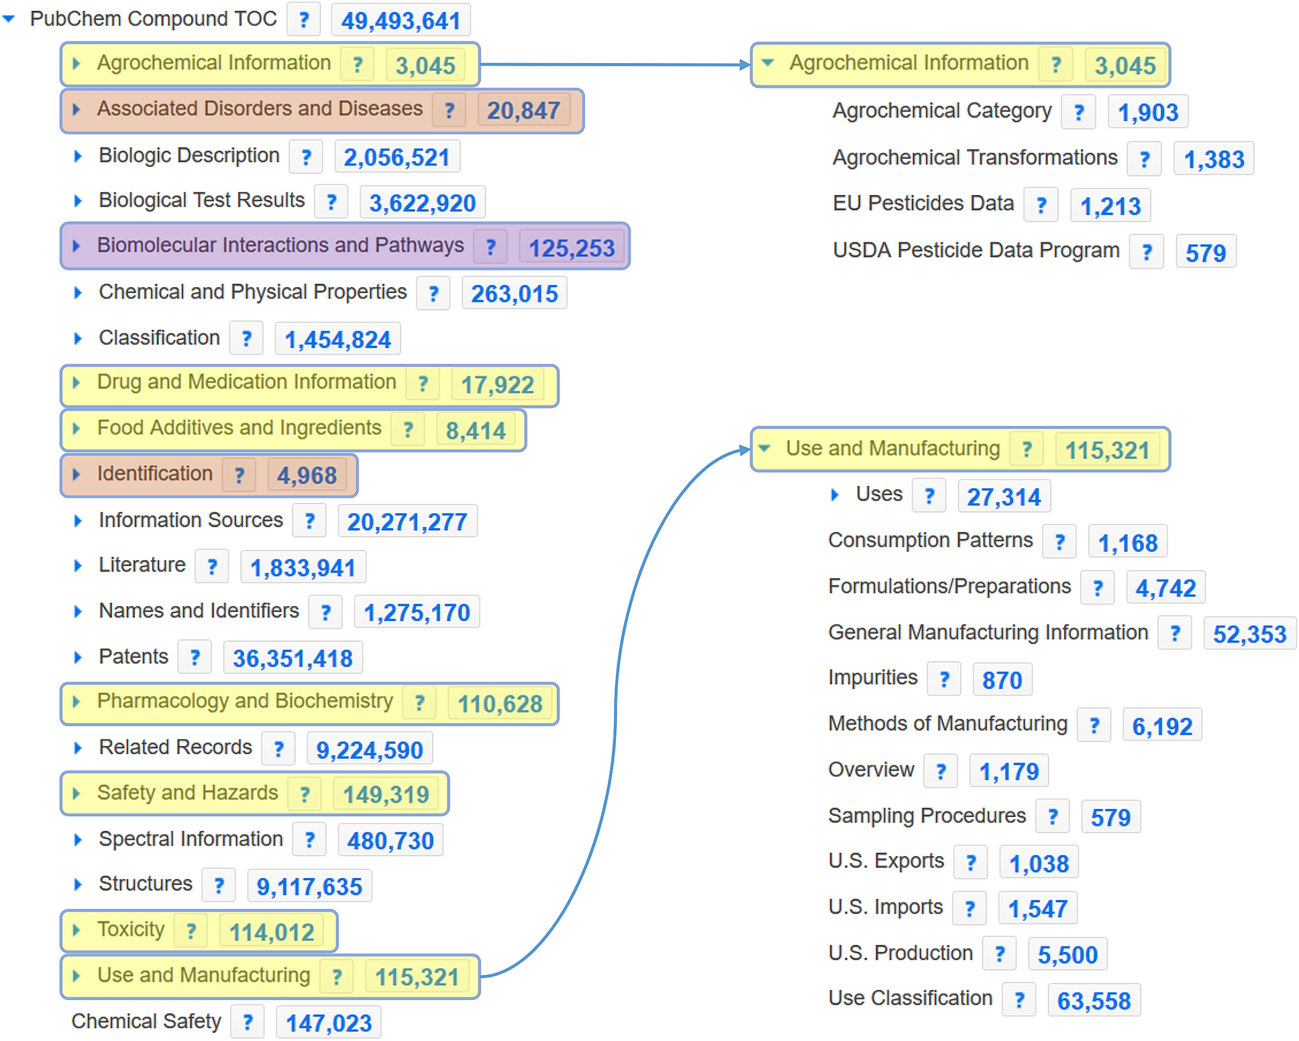Select Consumption Patterns entry

(930, 541)
